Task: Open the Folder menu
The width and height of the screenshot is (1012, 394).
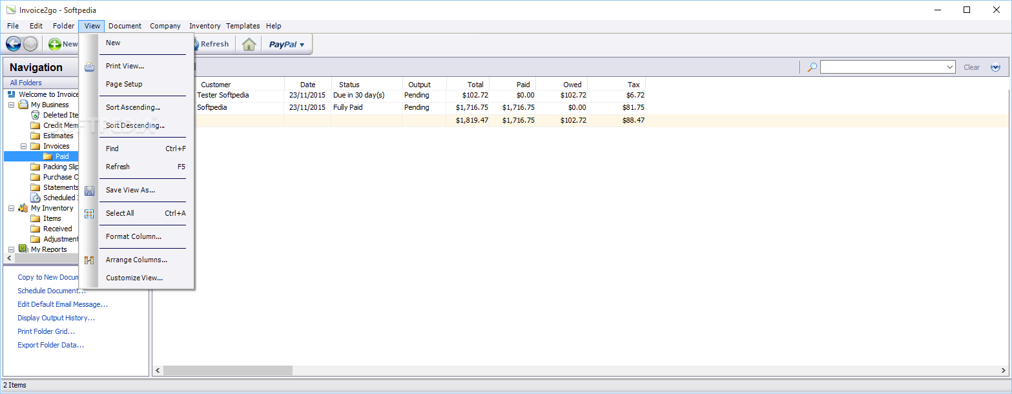Action: tap(64, 26)
